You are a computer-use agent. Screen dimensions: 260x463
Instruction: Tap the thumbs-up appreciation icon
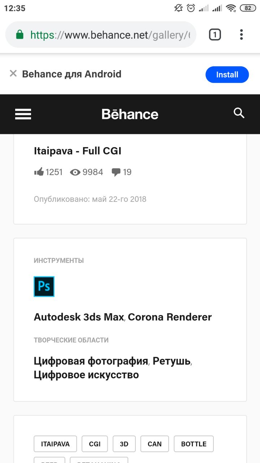pos(39,172)
